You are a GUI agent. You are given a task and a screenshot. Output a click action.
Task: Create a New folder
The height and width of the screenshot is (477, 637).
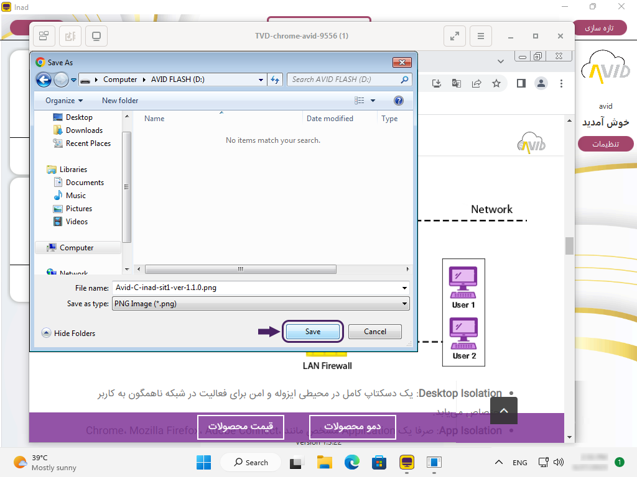(120, 101)
